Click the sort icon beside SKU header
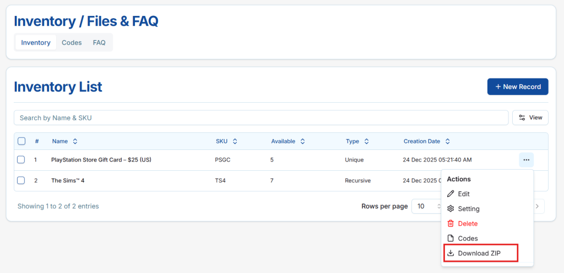Image resolution: width=564 pixels, height=273 pixels. pyautogui.click(x=235, y=141)
